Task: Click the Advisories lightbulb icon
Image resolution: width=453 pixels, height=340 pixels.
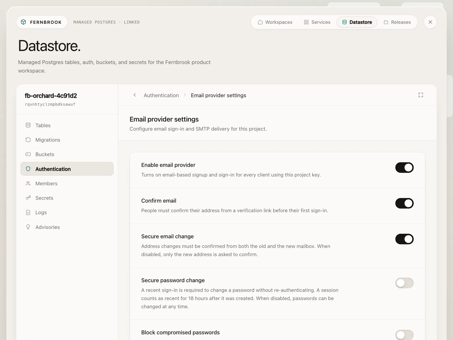Action: (x=28, y=227)
